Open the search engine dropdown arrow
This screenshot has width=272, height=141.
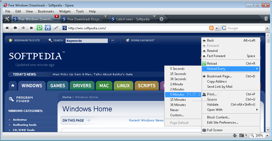click(x=267, y=28)
